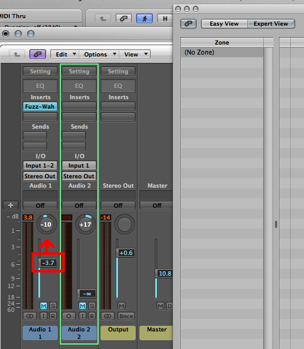Open Setting menu on Audio 1
304x349 pixels.
click(40, 71)
